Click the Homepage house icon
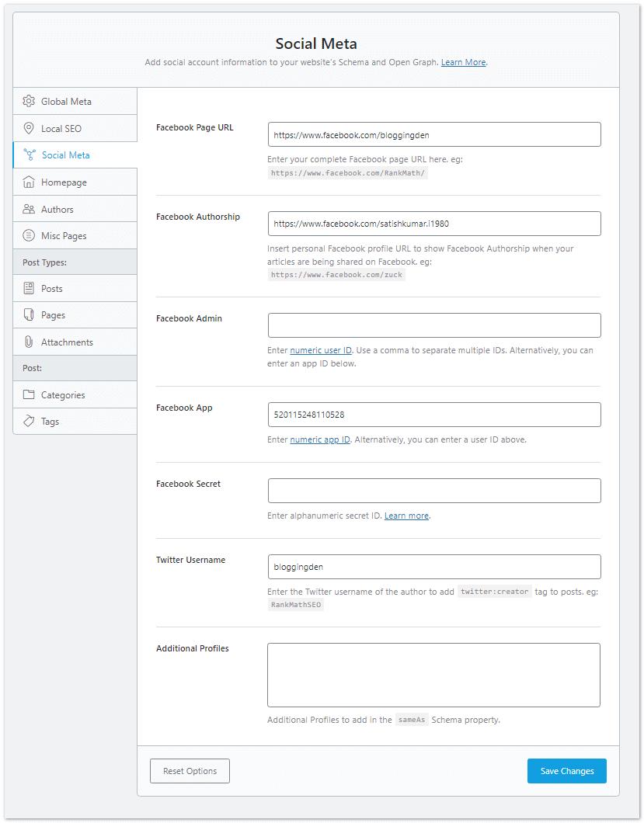The height and width of the screenshot is (823, 644). coord(29,182)
